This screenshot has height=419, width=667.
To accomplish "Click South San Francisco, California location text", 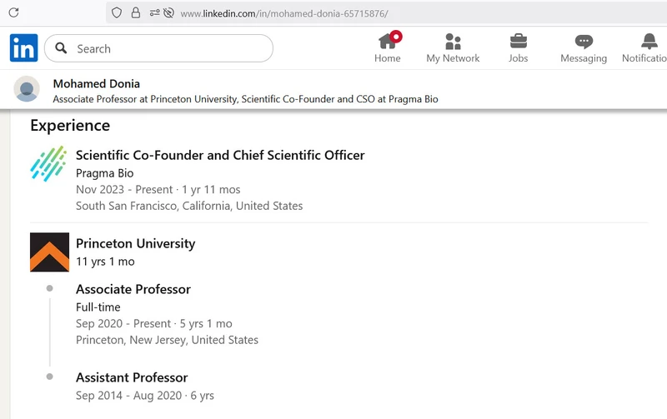I will (x=189, y=206).
